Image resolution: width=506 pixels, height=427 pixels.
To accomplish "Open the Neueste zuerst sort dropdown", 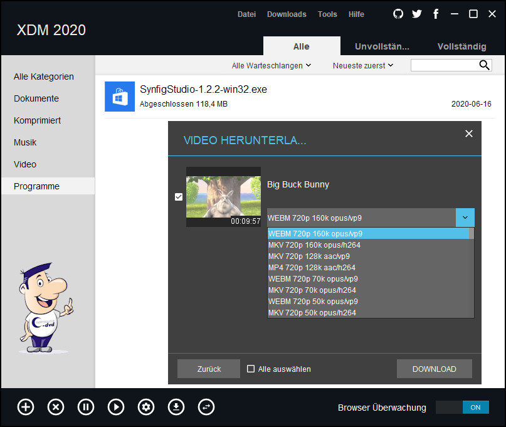I will (x=363, y=65).
